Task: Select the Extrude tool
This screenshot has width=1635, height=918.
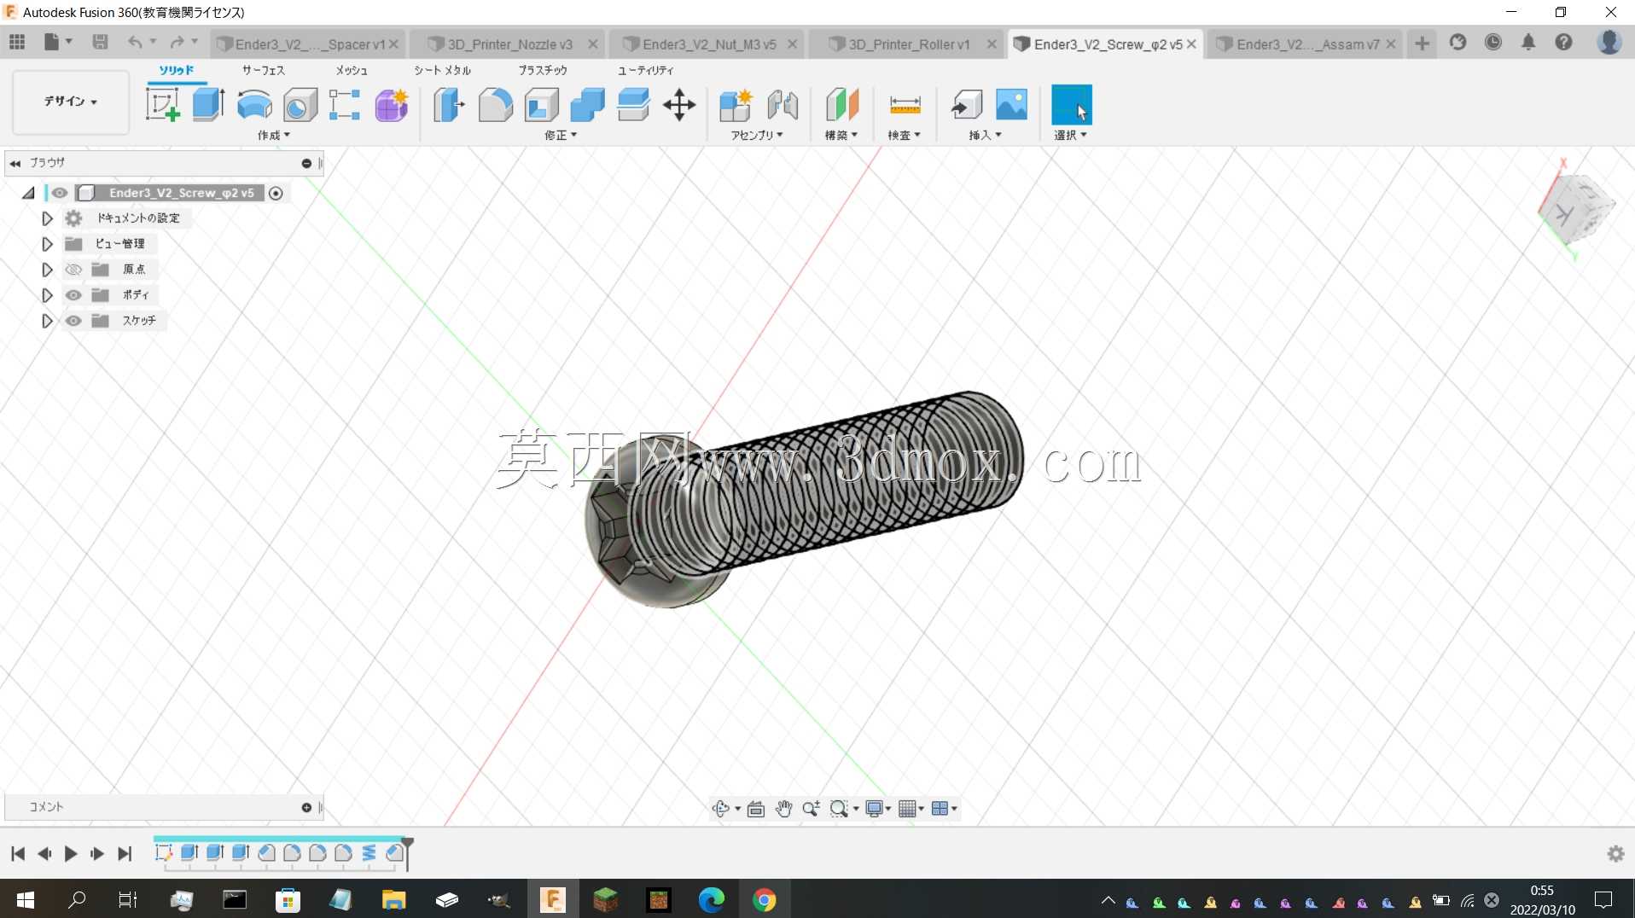Action: (208, 105)
